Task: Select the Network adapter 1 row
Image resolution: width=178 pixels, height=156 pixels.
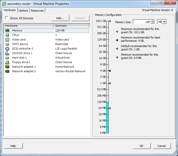Action: pos(46,67)
